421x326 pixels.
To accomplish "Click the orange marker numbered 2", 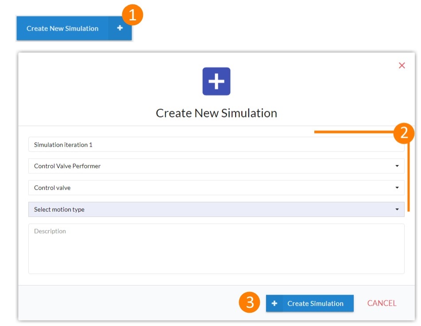I will click(405, 132).
